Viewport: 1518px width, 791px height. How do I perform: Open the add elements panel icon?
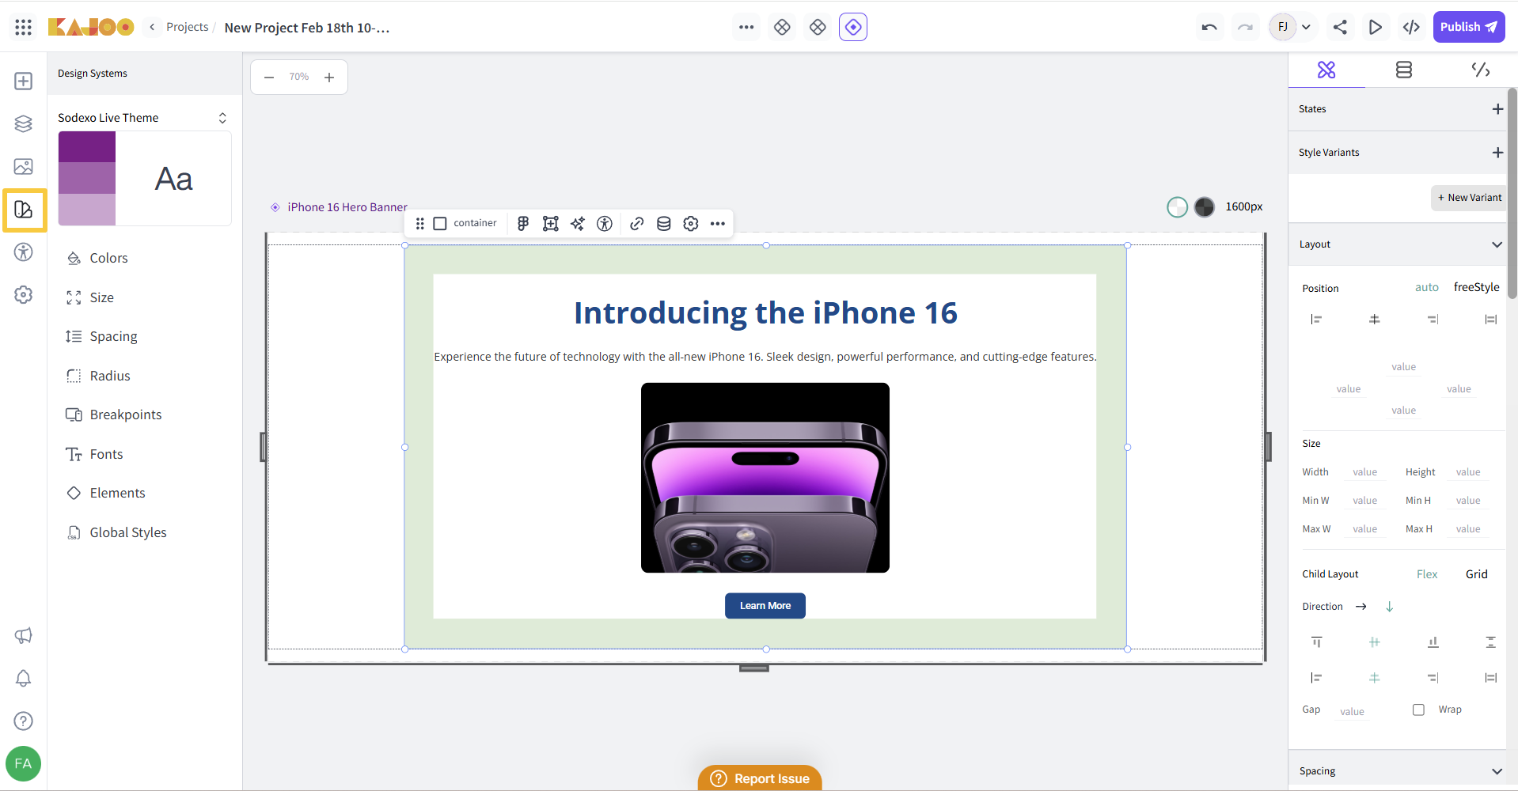24,81
